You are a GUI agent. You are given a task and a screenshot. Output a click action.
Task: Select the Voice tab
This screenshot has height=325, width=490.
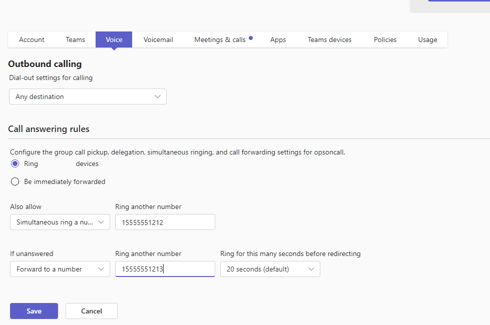pyautogui.click(x=114, y=39)
